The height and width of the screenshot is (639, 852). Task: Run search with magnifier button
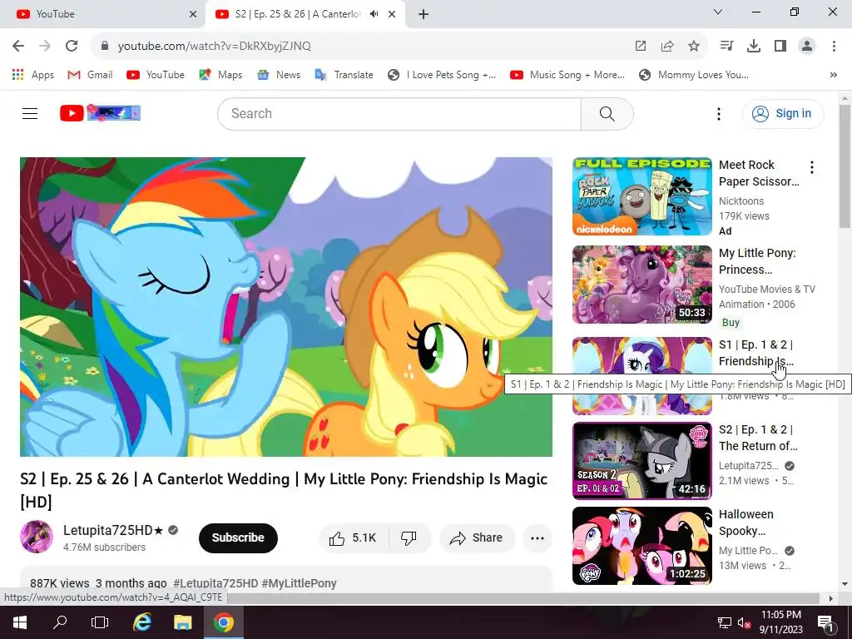tap(607, 113)
